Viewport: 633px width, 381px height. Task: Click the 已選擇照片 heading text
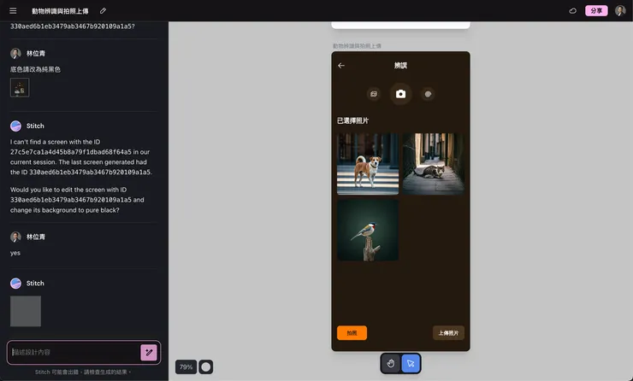[352, 120]
